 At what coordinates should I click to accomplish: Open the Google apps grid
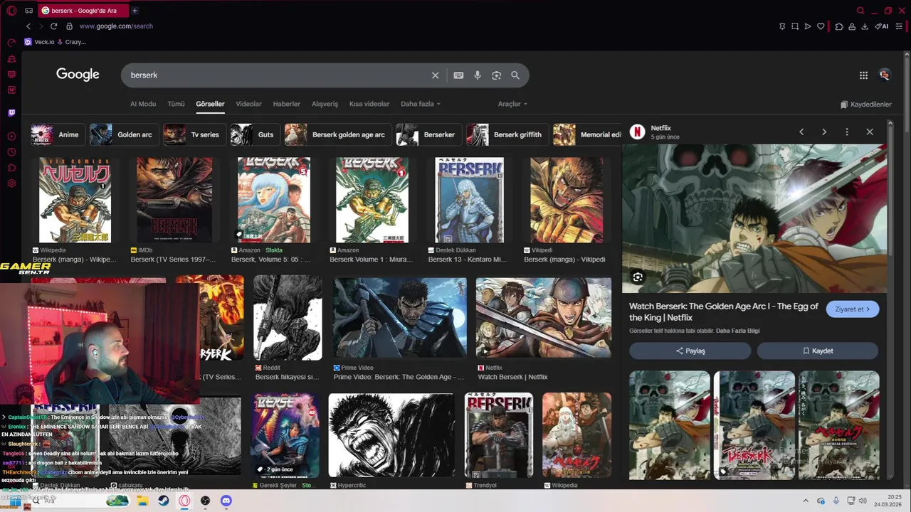click(x=863, y=75)
